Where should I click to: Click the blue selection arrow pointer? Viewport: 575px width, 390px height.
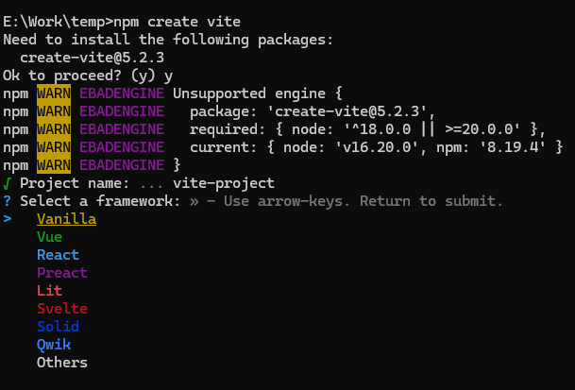point(8,219)
